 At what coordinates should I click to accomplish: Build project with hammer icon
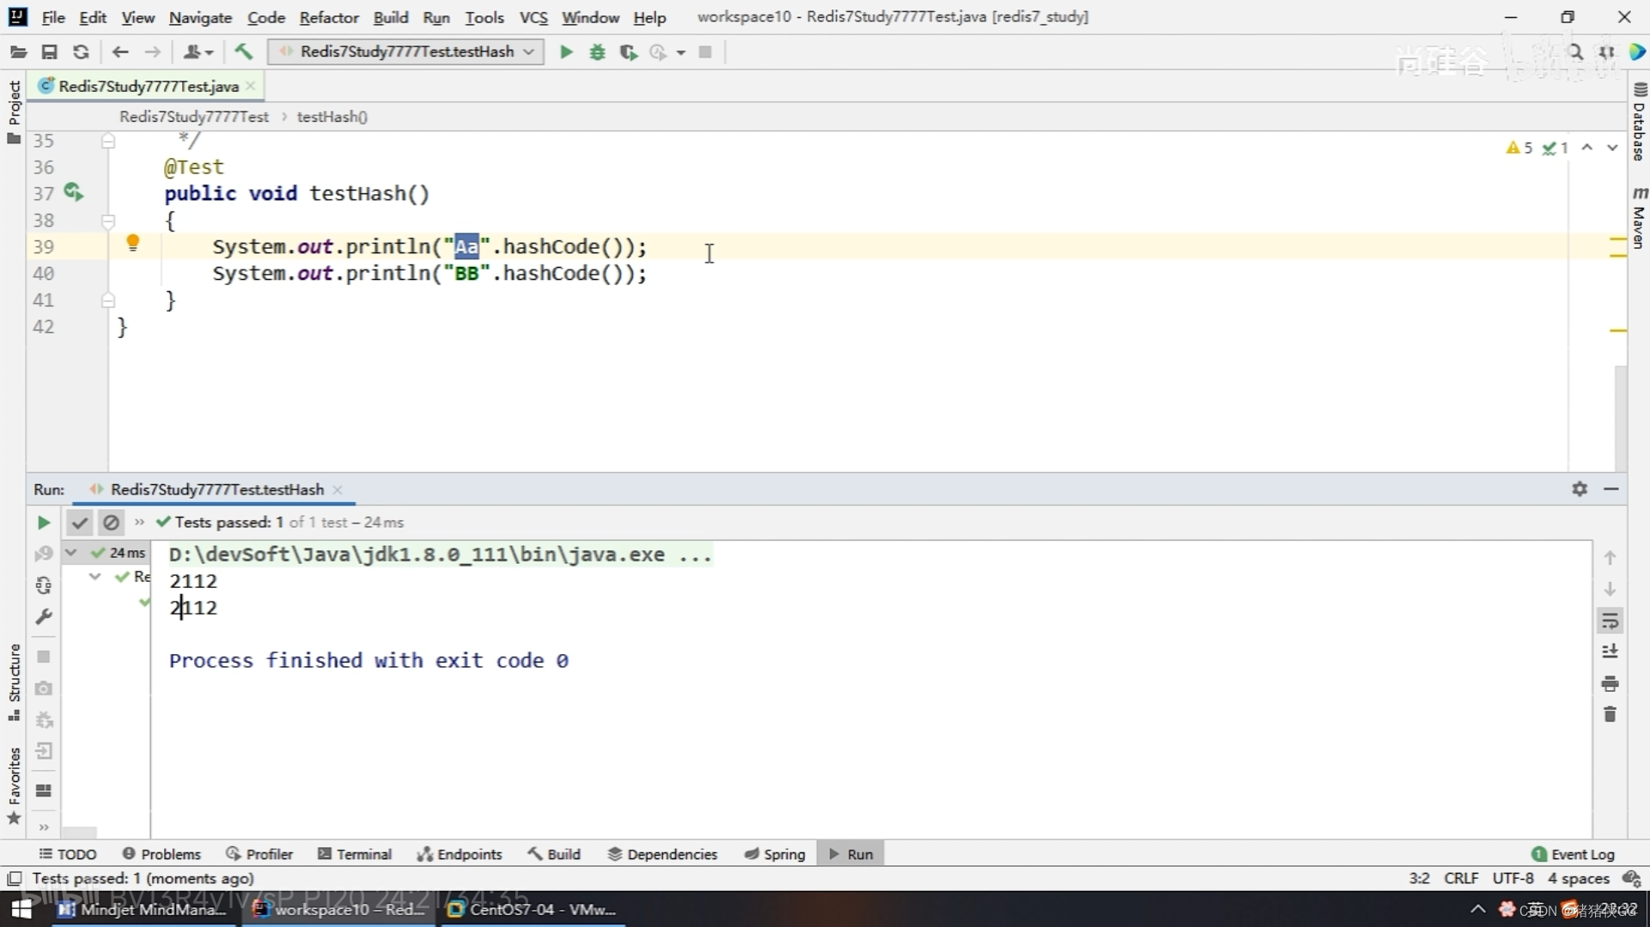244,52
